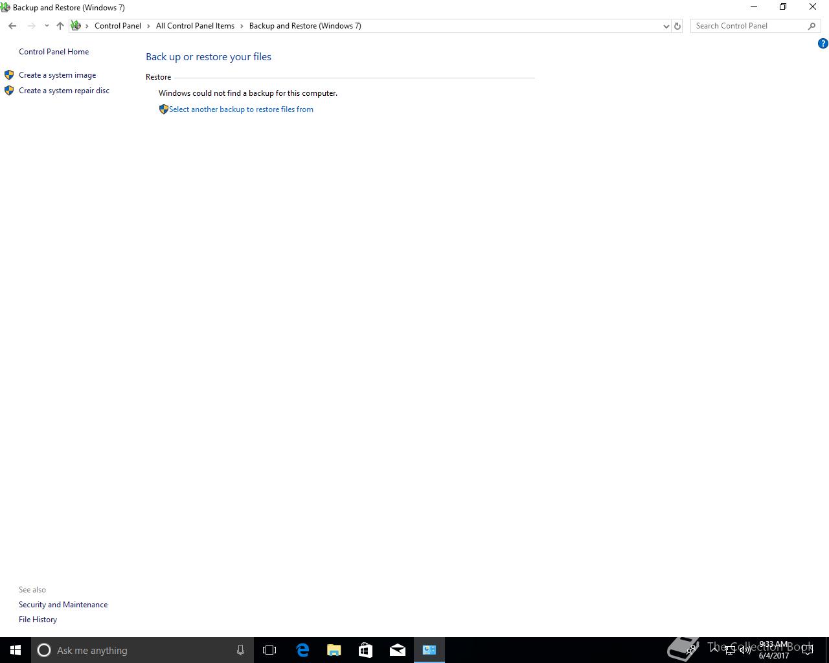Open the Windows Start menu
829x663 pixels.
click(16, 650)
